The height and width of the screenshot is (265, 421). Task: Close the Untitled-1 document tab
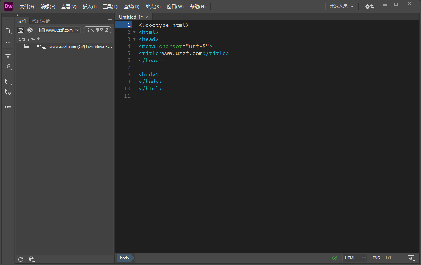(147, 17)
